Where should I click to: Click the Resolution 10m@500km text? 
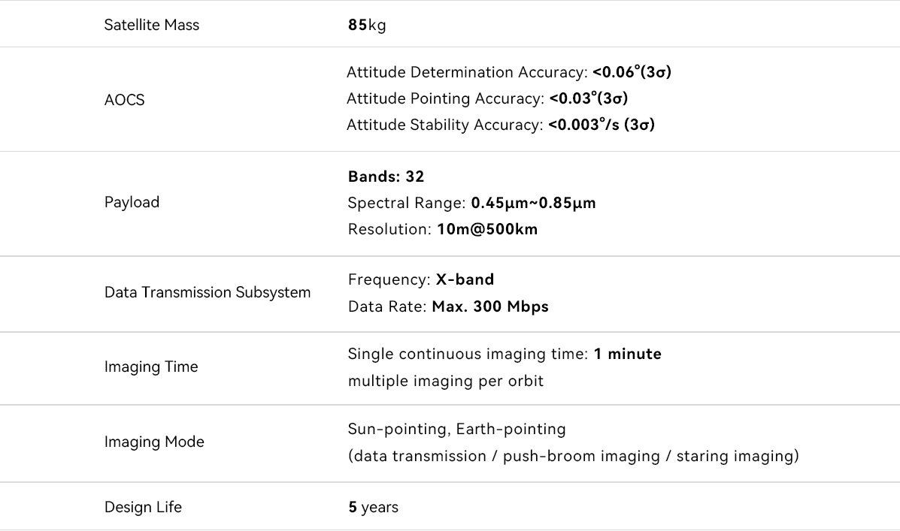point(443,229)
